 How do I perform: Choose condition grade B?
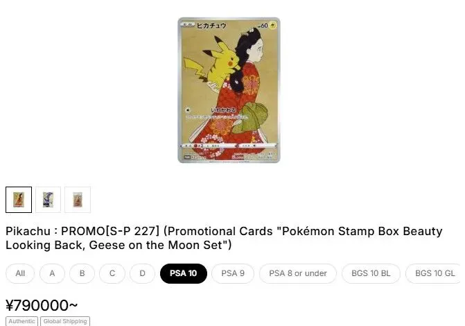[82, 273]
